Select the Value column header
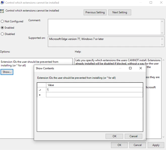The image size is (166, 150). click(x=94, y=85)
